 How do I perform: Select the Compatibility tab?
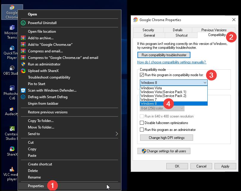217,35
